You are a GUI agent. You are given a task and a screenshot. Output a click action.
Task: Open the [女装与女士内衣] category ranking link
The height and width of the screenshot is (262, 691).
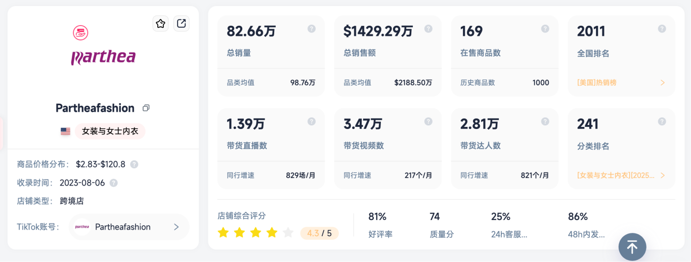pos(621,176)
